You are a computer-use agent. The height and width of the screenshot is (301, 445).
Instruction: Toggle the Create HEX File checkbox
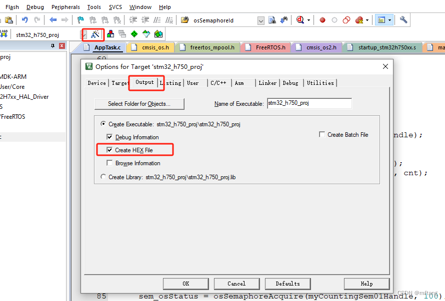[109, 150]
